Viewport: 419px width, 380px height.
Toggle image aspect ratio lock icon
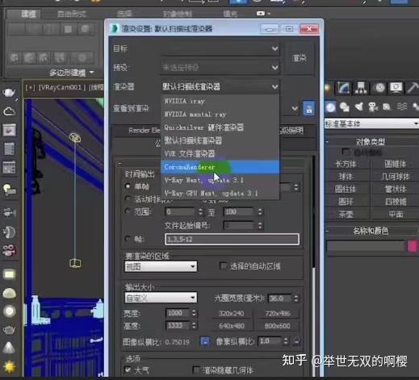click(205, 341)
